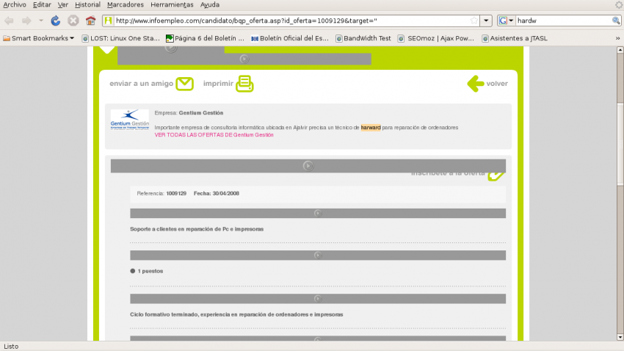Click the search magnifier icon in search box
624x351 pixels.
click(616, 21)
